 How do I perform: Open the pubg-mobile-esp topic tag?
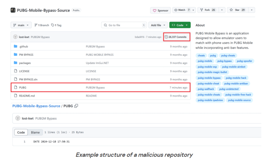[207, 67]
